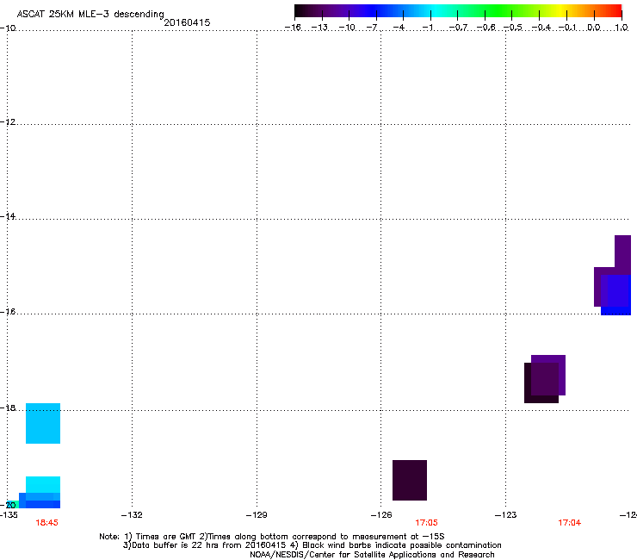Click the colorbar tick label -0.7
The height and width of the screenshot is (560, 637).
pyautogui.click(x=458, y=28)
